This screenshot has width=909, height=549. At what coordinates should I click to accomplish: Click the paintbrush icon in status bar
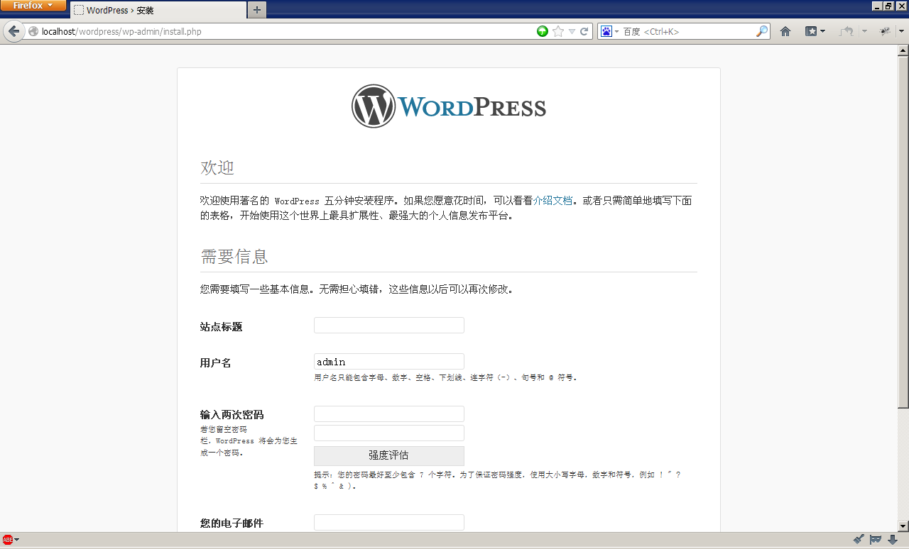pyautogui.click(x=859, y=540)
